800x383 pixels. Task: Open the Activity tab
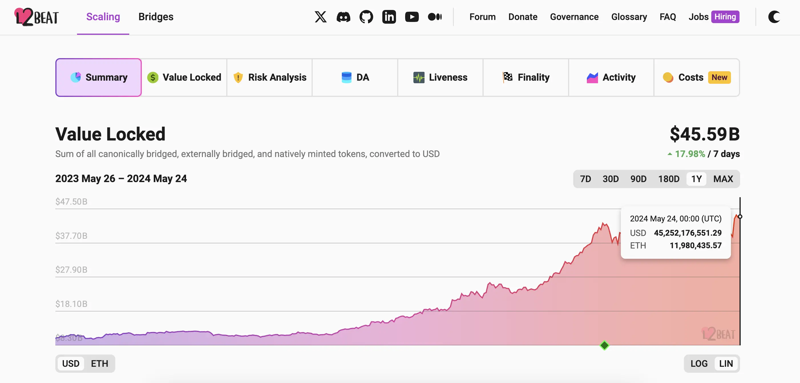coord(611,77)
